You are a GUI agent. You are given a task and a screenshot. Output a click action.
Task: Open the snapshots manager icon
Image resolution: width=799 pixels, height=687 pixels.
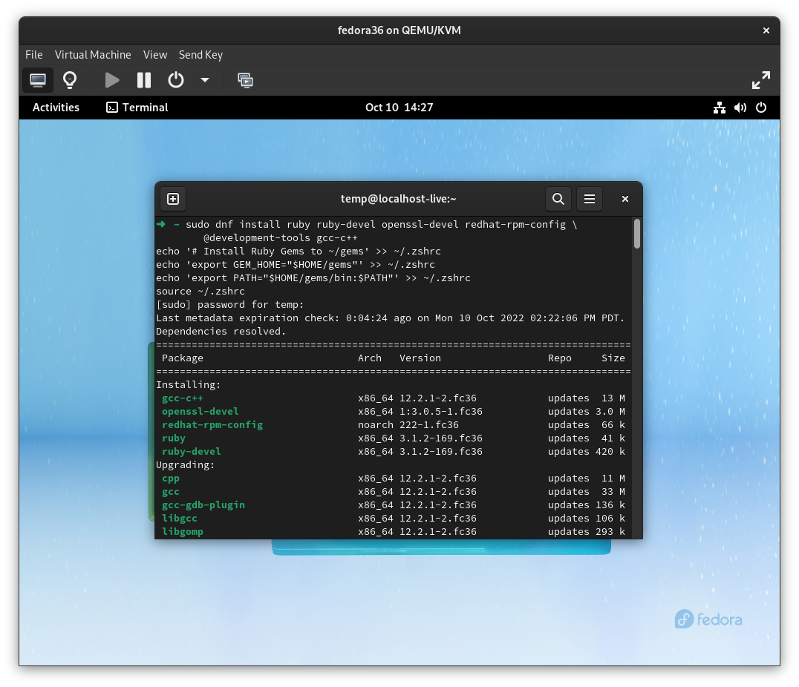[x=245, y=80]
